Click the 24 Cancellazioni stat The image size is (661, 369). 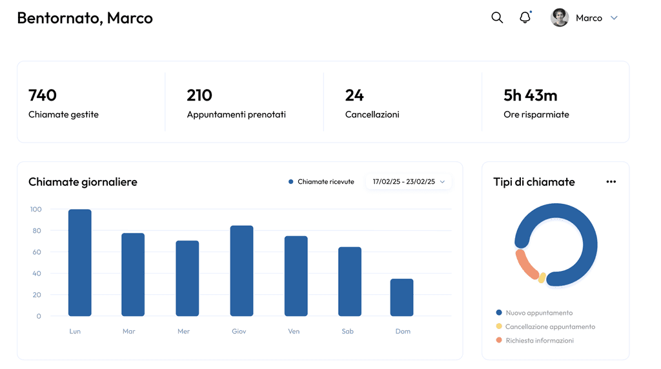[372, 103]
